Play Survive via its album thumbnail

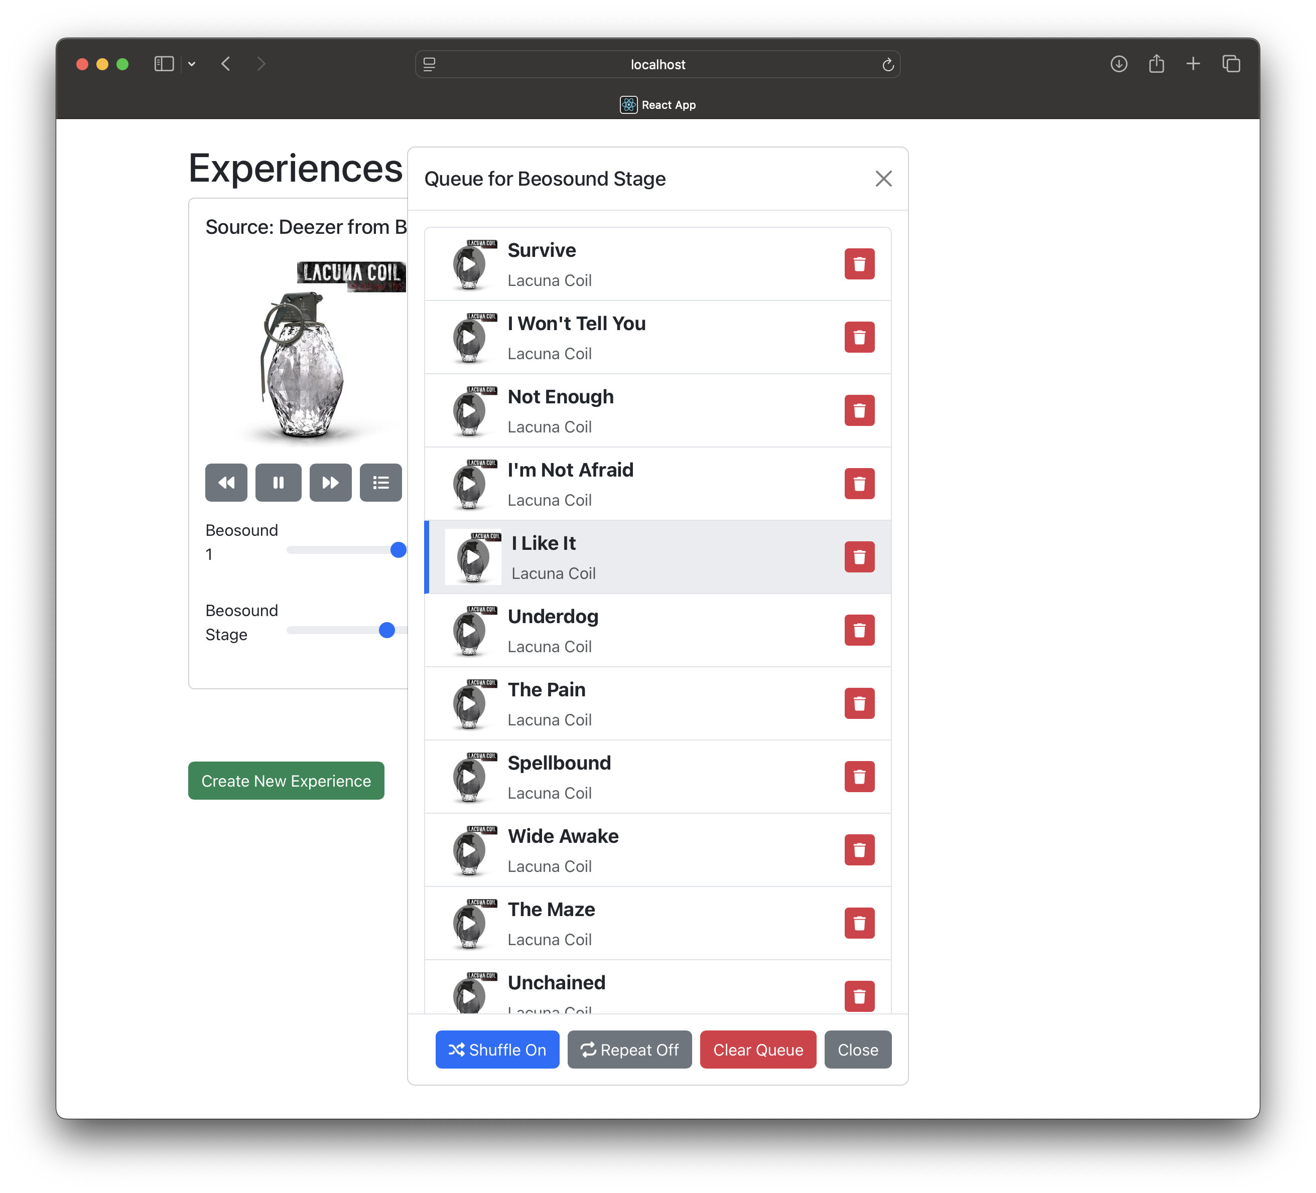coord(469,264)
